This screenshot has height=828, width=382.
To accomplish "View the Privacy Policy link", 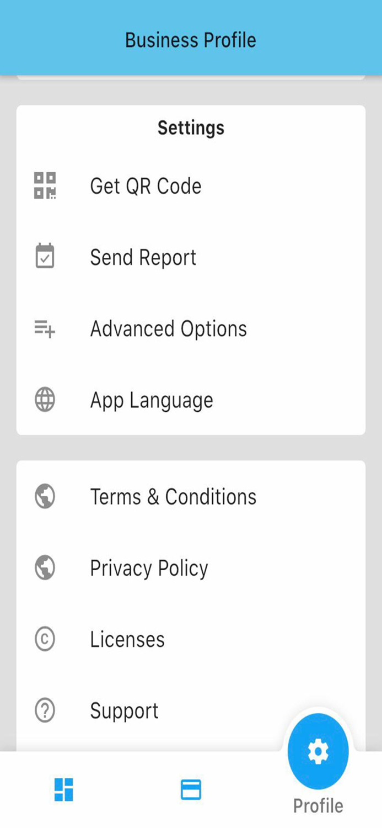I will click(x=149, y=568).
